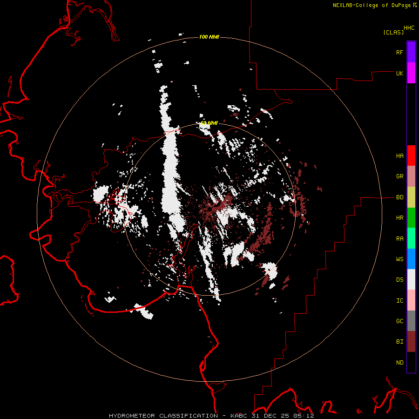The image size is (419, 419).
Task: Click the mint green RA swatch
Action: click(x=411, y=238)
